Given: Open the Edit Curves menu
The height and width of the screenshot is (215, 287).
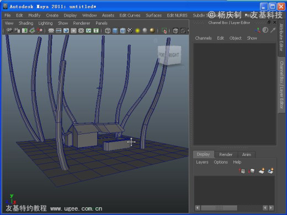Looking at the screenshot, I should [130, 15].
